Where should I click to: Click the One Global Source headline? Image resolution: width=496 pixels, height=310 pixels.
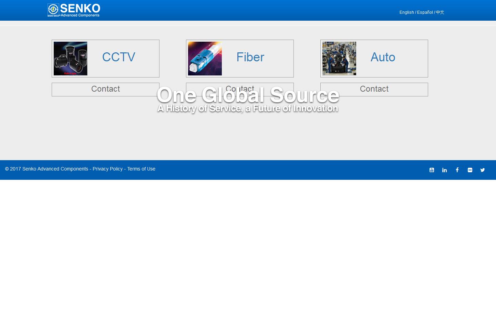point(248,95)
